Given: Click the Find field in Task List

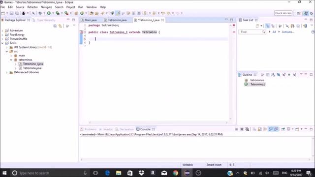Looking at the screenshot, I should [252, 32].
